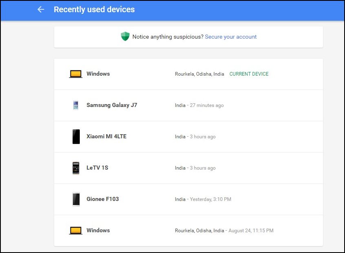Click the CURRENT DEVICE label

[x=249, y=74]
